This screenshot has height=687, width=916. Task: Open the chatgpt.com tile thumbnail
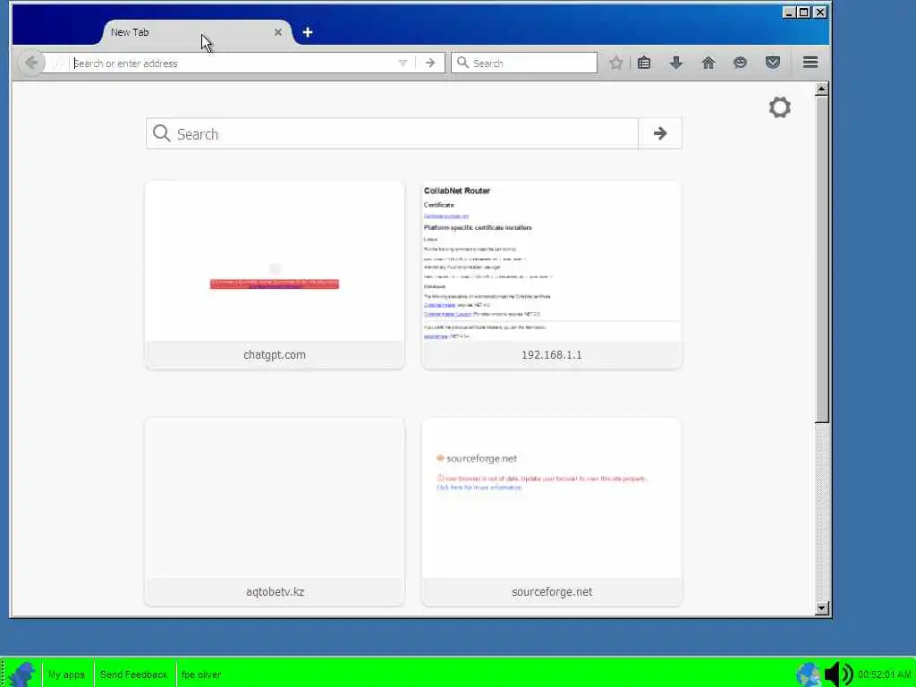[x=275, y=262]
